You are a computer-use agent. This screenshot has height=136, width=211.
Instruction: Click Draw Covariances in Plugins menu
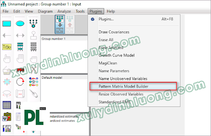click(114, 32)
